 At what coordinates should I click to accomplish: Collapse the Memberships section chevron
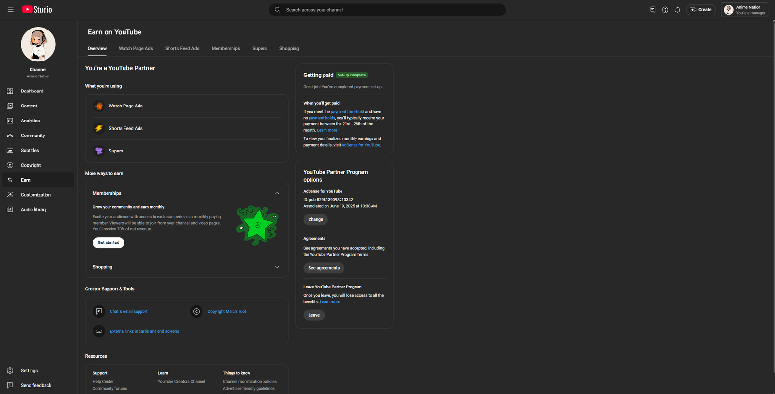tap(277, 193)
